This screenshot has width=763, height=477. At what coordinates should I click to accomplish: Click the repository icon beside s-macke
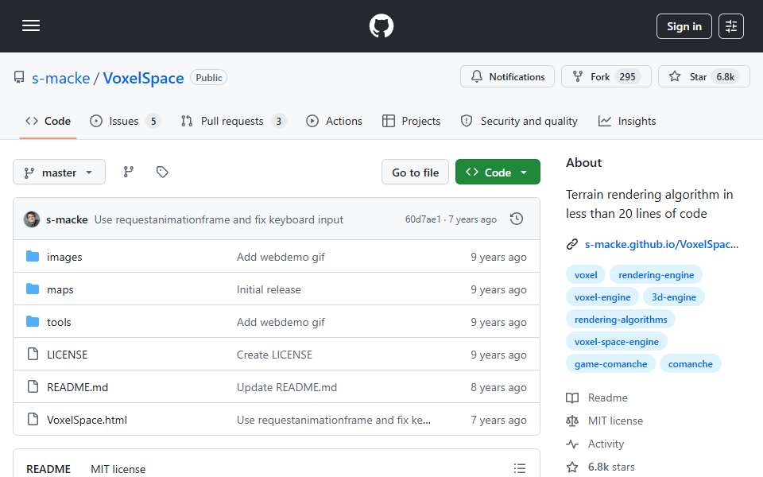pos(19,77)
